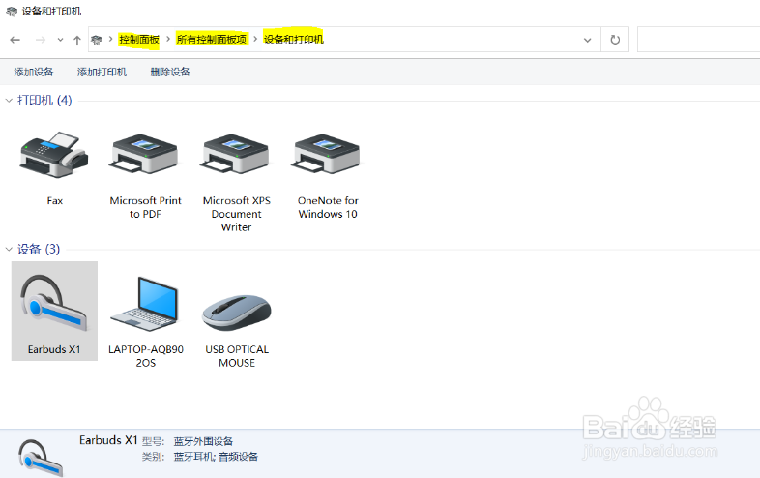Click the 类别 label in details pane

(153, 457)
